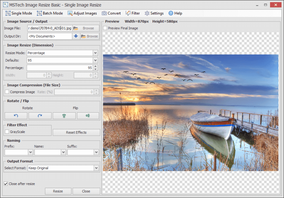
Task: Open the Select Format dropdown
Action: 96,168
